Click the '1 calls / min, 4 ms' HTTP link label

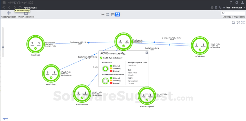pyautogui.click(x=152, y=48)
